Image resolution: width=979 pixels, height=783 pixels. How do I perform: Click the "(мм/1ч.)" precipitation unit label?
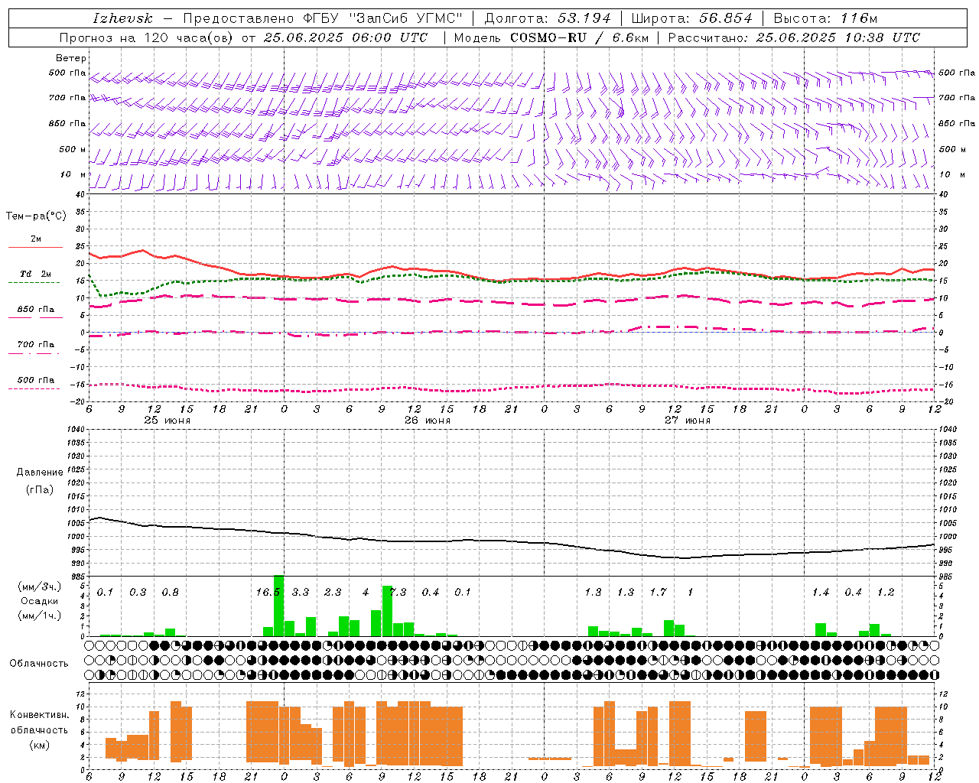tap(40, 616)
